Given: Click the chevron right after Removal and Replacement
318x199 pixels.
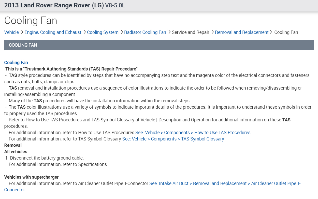Looking at the screenshot, I should pos(271,32).
